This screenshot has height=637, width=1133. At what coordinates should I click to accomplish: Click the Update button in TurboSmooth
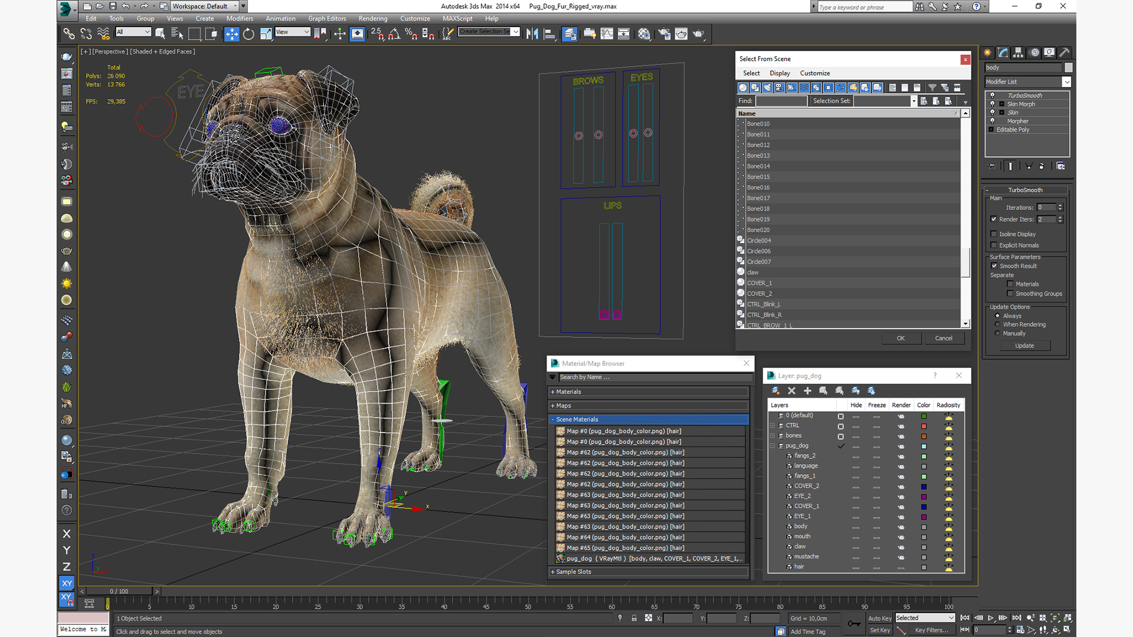(x=1024, y=346)
